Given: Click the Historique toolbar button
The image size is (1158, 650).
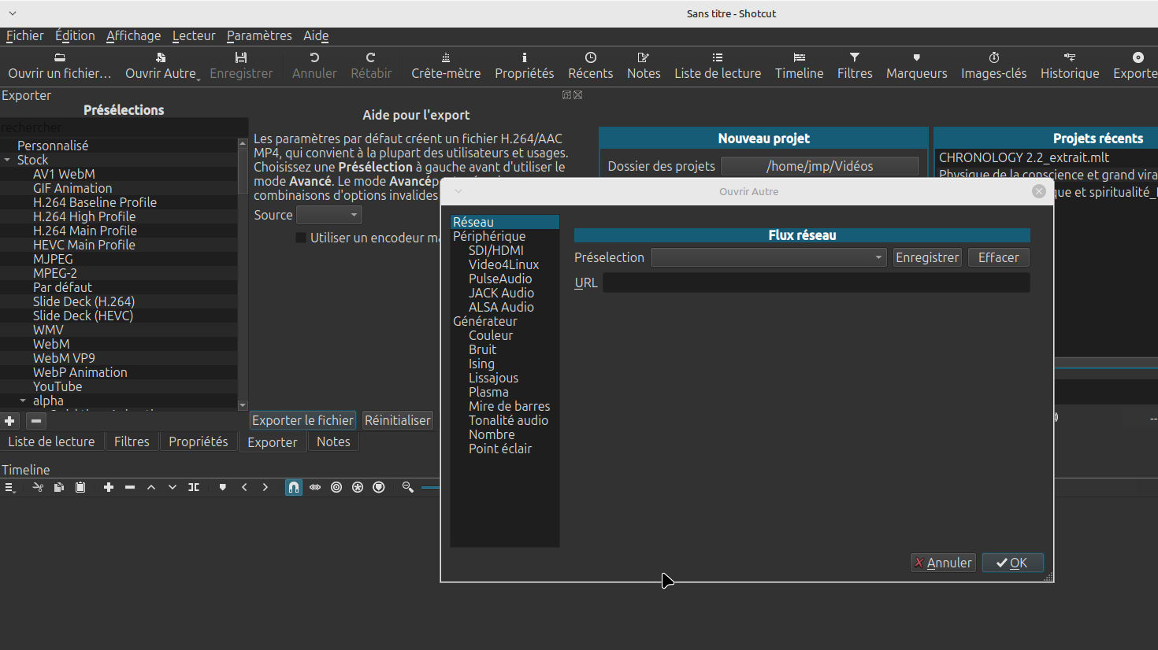Looking at the screenshot, I should [x=1069, y=65].
